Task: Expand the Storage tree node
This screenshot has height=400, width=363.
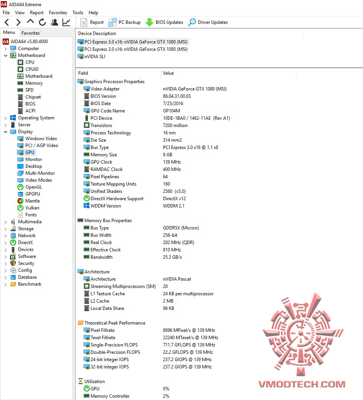Action: 6,229
